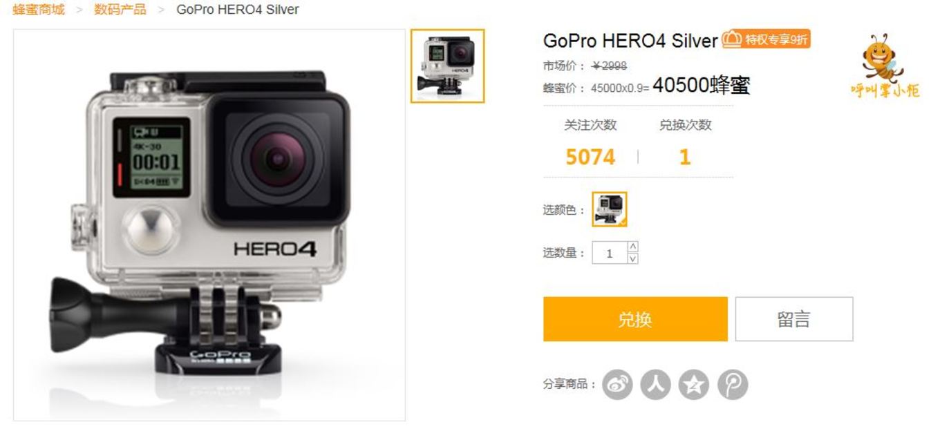Viewport: 940px width, 440px height.
Task: Share product to Qzone star icon
Action: [694, 385]
